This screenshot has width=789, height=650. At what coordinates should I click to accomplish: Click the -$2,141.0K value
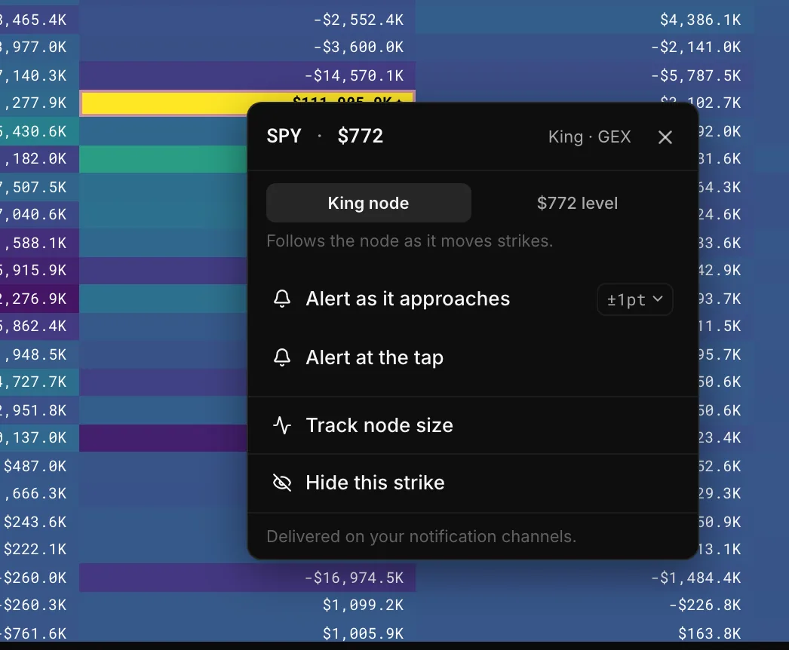[695, 48]
